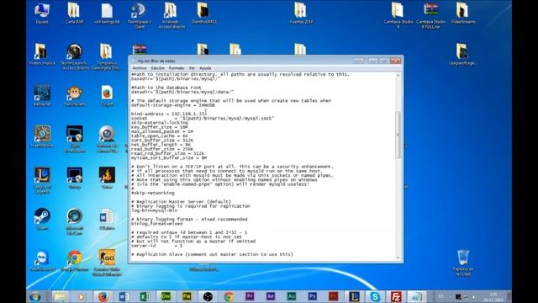Open the Archivo menu in Notepad
The height and width of the screenshot is (303, 538).
[x=140, y=68]
